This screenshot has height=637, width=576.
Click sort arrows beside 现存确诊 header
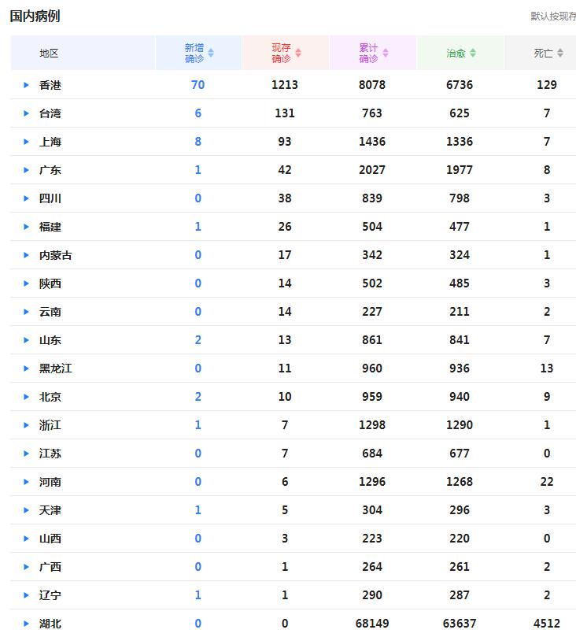[298, 53]
